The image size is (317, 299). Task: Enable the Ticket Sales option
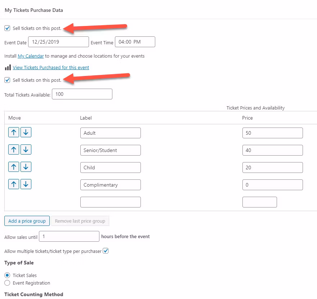(x=8, y=275)
